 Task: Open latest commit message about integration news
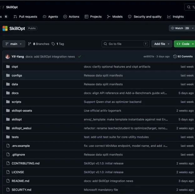pos(50,57)
